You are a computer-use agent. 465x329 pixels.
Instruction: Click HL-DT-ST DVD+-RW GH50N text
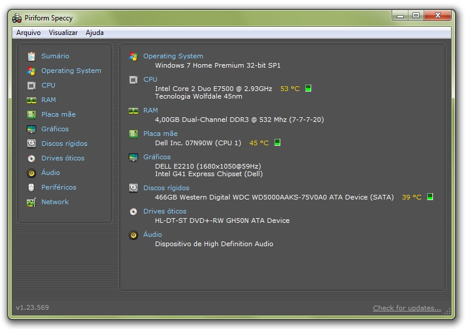222,220
